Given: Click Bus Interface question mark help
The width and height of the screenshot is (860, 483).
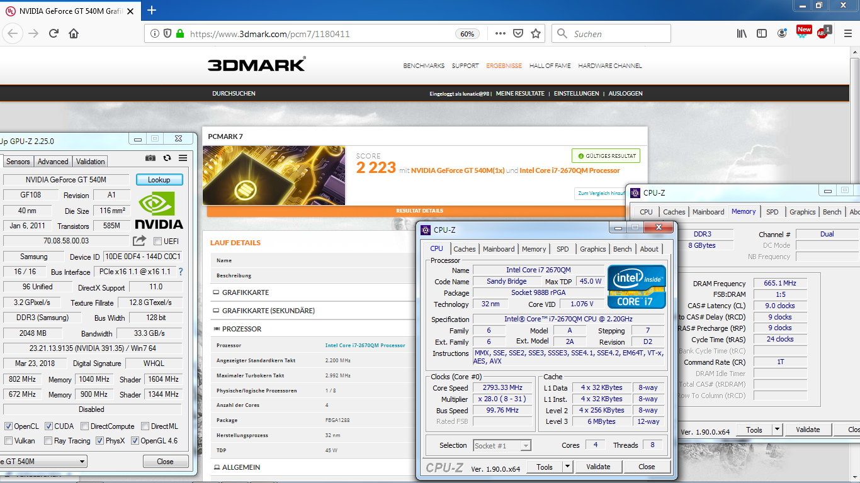Looking at the screenshot, I should [181, 272].
